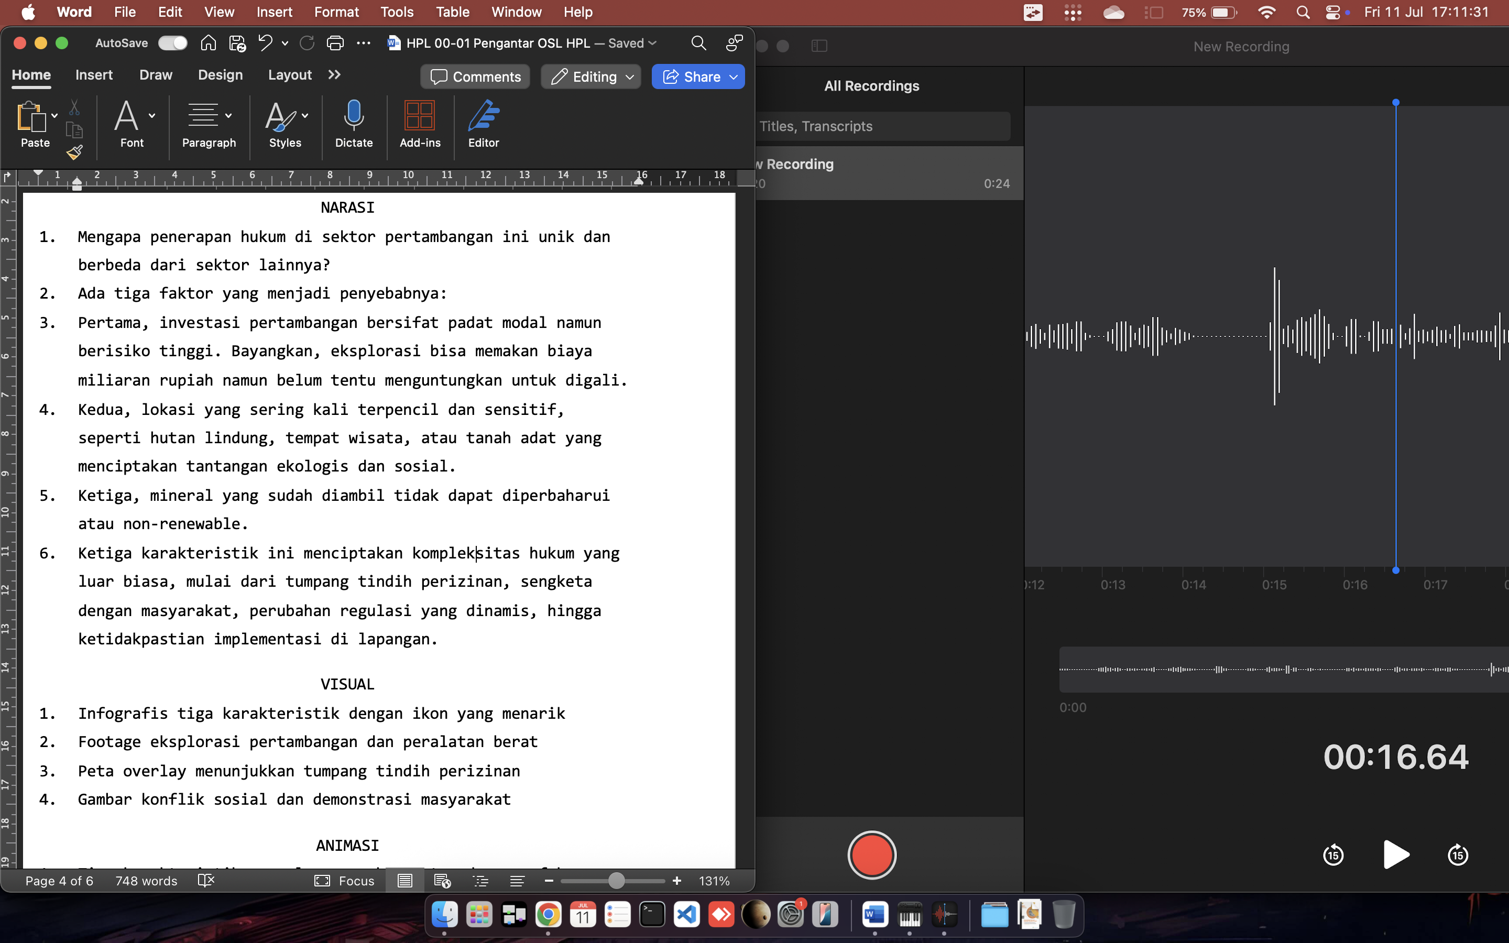Screen dimensions: 1509x943
Task: Switch to the Design ribbon tab
Action: 220,75
